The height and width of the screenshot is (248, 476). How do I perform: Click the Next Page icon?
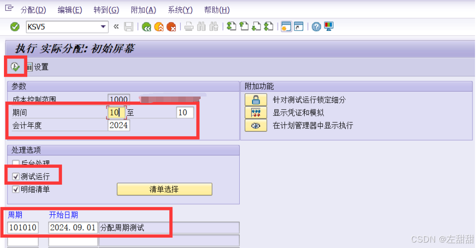click(256, 27)
